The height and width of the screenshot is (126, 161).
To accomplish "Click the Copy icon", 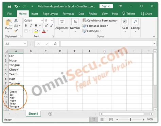I will [16, 26].
